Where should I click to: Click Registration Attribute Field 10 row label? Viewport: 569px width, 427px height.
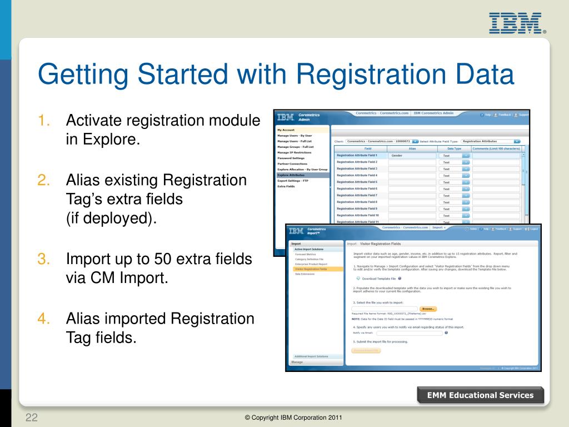click(x=358, y=215)
